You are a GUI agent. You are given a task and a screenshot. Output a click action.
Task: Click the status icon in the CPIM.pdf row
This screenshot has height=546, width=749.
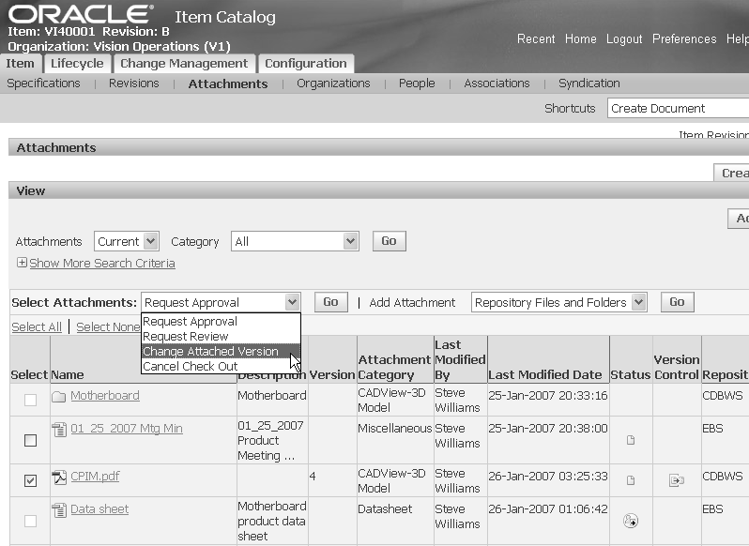631,480
